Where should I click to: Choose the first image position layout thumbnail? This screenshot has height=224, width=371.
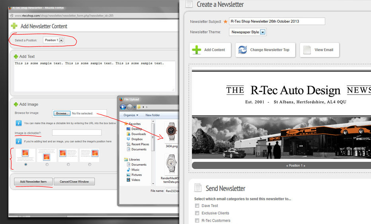pyautogui.click(x=25, y=155)
